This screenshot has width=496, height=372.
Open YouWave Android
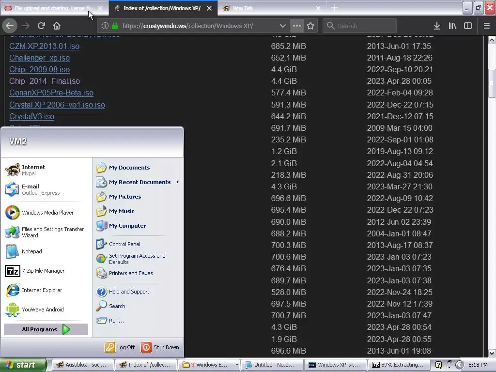(x=46, y=310)
